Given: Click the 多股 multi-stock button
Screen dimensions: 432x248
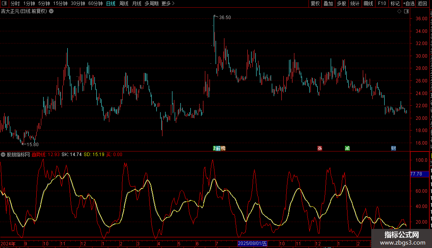Looking at the screenshot, I should 342,3.
